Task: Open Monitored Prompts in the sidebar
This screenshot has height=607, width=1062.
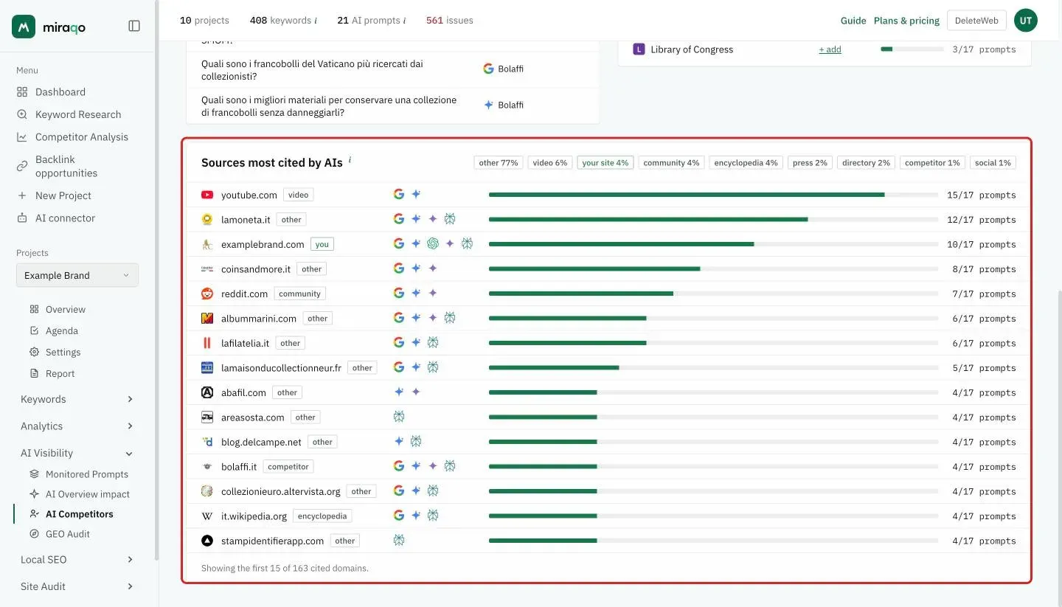Action: coord(87,474)
